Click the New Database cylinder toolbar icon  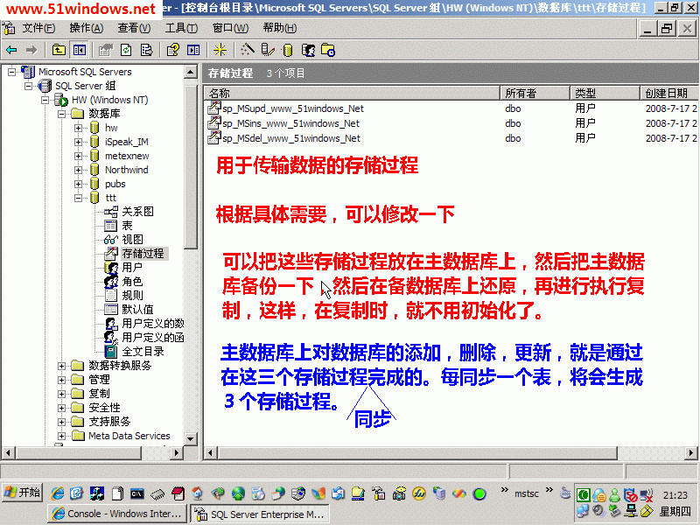[x=288, y=50]
